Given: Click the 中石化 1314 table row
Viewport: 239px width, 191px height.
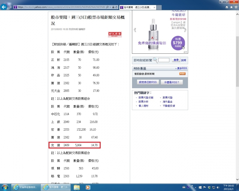Looking at the screenshot, I should pyautogui.click(x=74, y=114).
